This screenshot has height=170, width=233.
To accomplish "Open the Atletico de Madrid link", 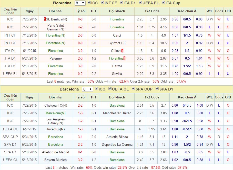I will (56, 152).
